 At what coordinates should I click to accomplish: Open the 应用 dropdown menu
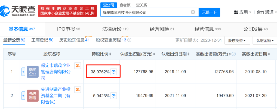click(243, 12)
